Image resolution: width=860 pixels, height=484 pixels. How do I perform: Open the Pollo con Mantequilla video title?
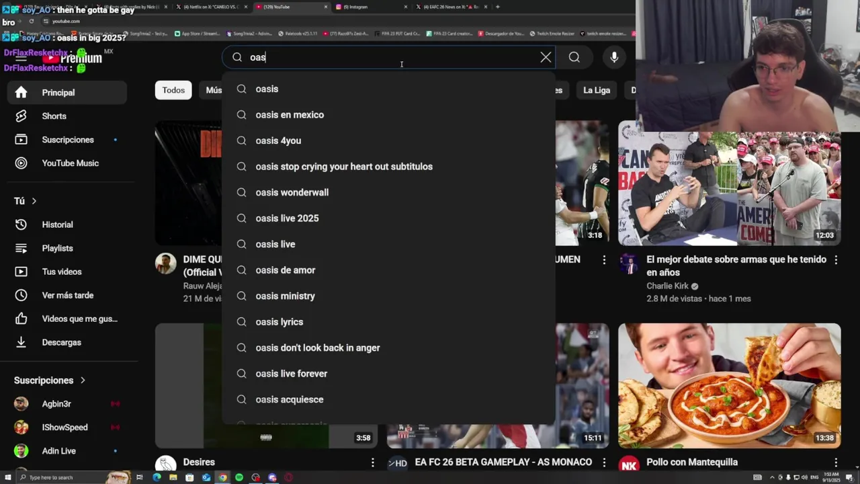click(692, 462)
